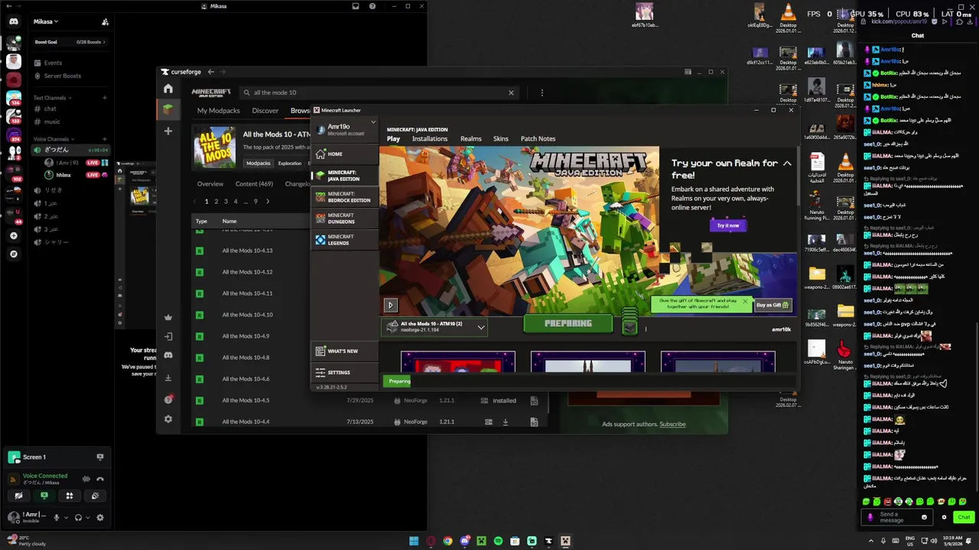This screenshot has height=550, width=979.
Task: Open My Modpacks tab in CurseForge
Action: click(219, 111)
